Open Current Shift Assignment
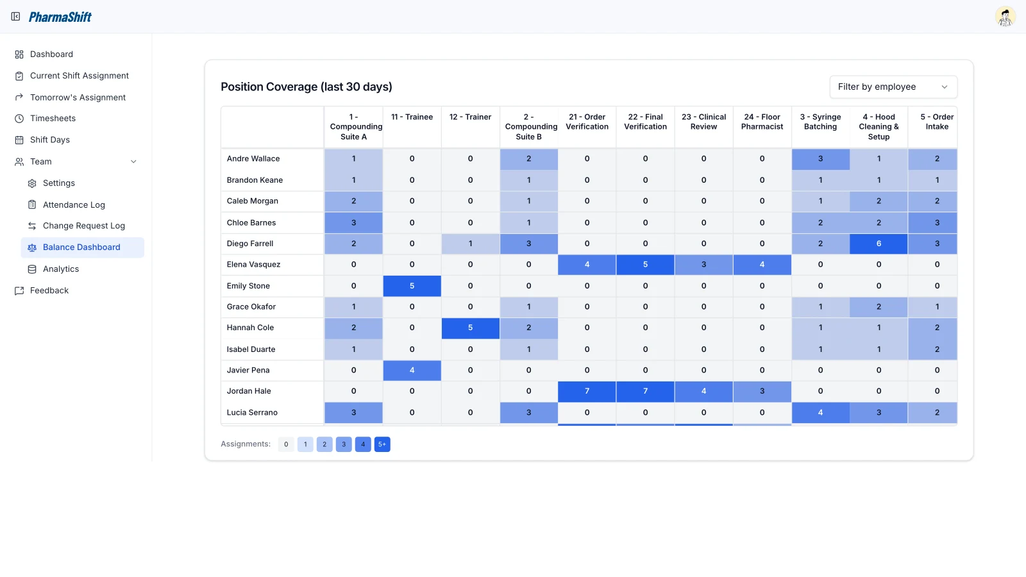 tap(80, 76)
